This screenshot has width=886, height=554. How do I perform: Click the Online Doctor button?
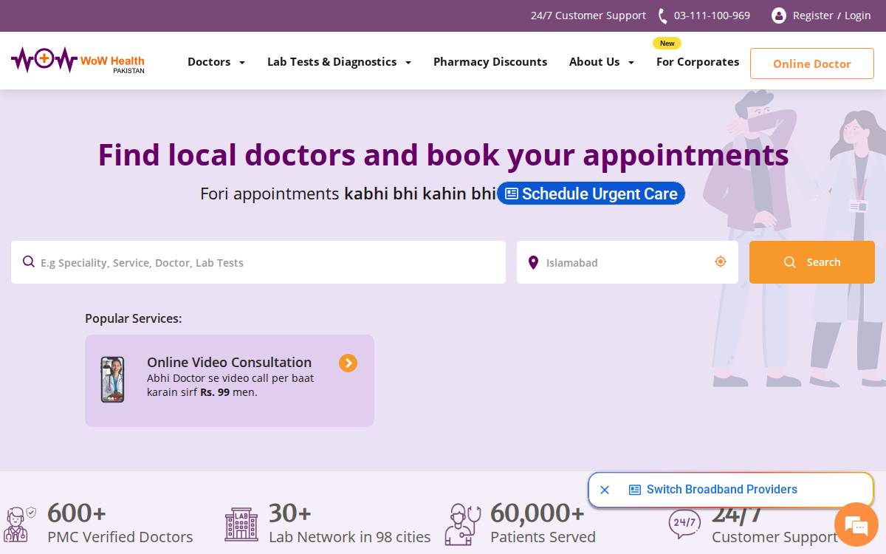812,64
